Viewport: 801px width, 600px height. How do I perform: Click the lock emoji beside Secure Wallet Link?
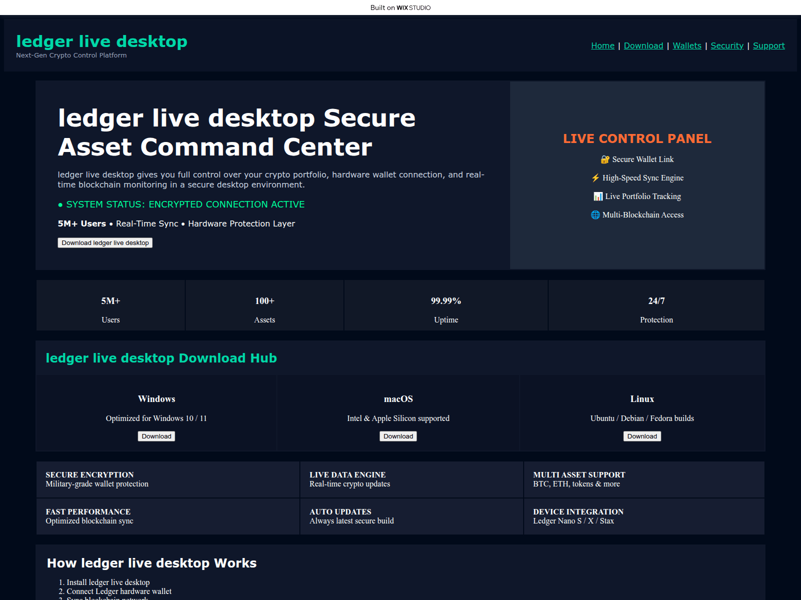pos(605,159)
